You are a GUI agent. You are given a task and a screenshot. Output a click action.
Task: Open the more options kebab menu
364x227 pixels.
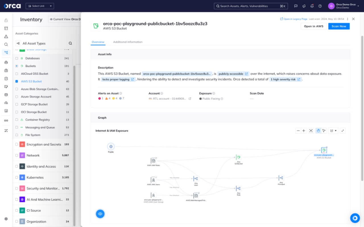coord(348,19)
